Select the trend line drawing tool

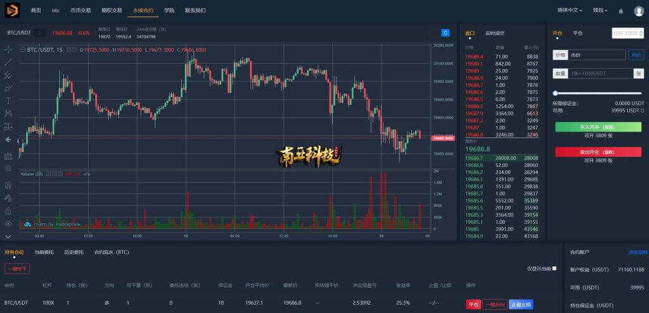pyautogui.click(x=8, y=63)
